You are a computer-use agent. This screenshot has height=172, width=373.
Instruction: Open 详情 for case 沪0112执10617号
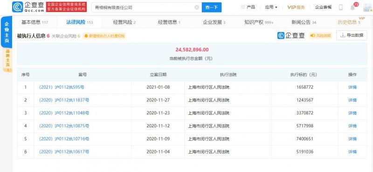352,152
